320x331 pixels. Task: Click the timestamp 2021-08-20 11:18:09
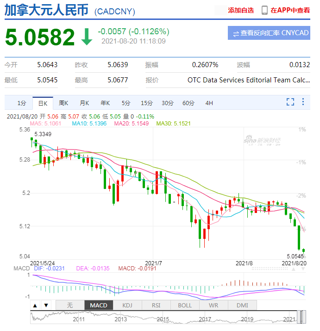click(133, 41)
